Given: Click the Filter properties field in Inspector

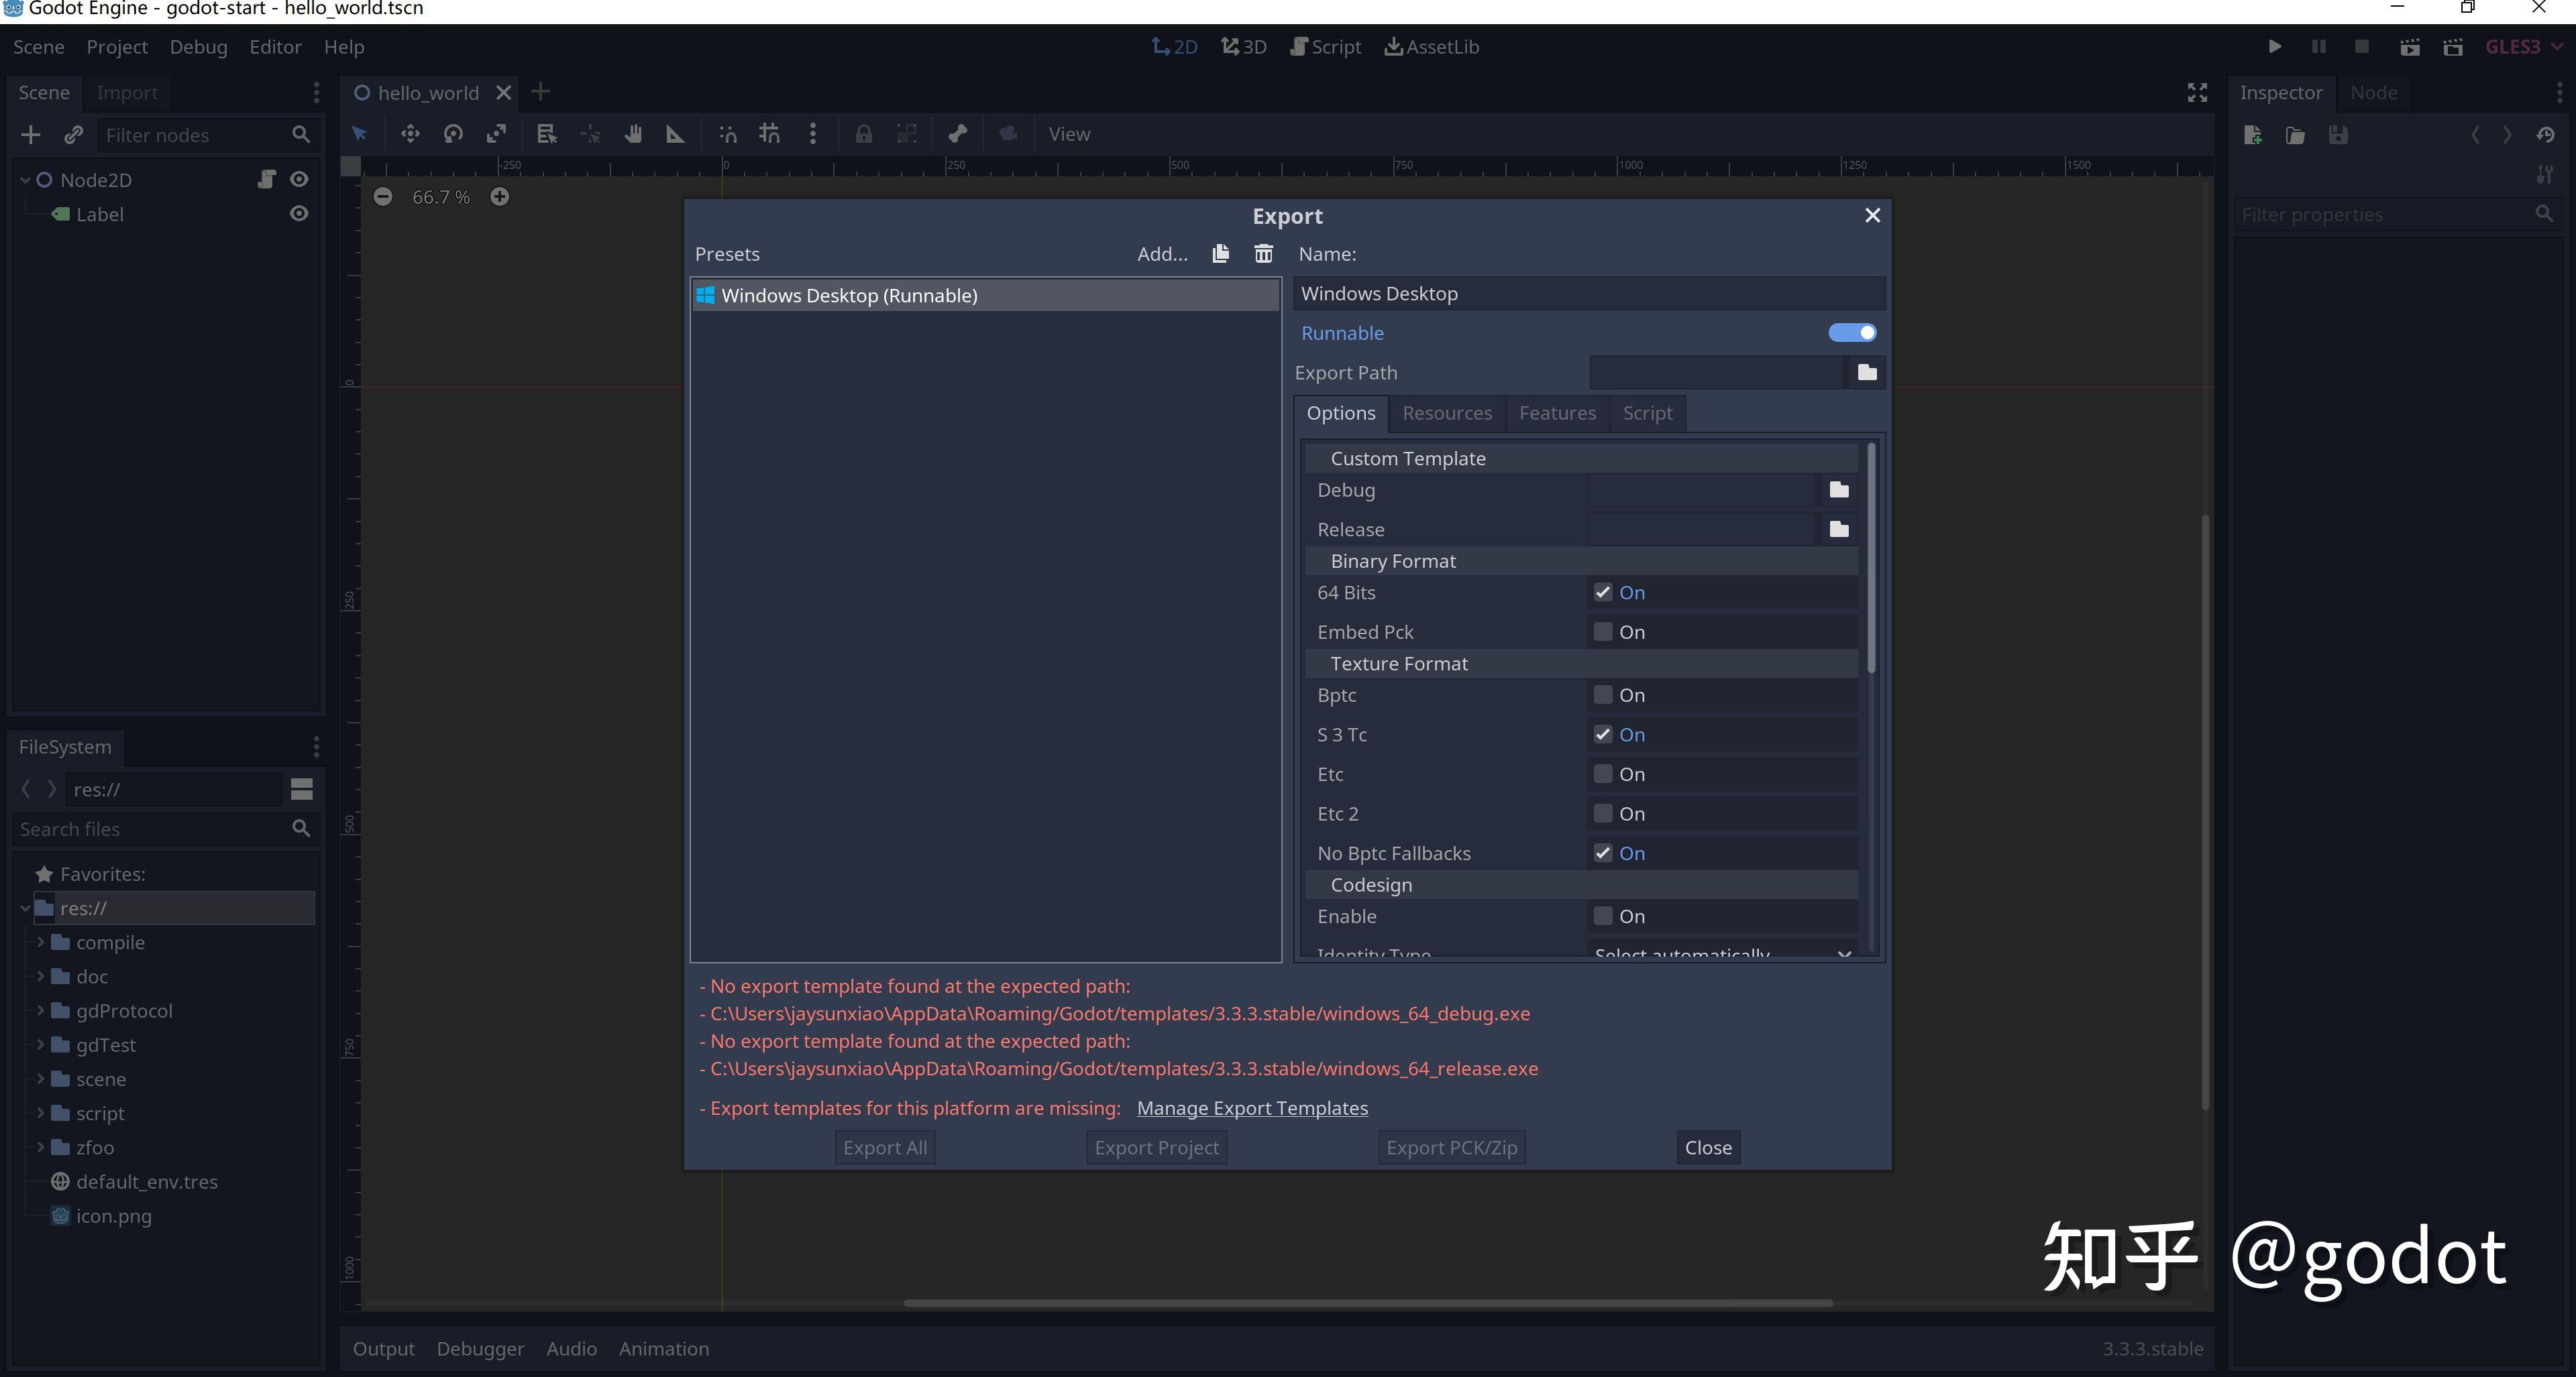Looking at the screenshot, I should coord(2390,214).
